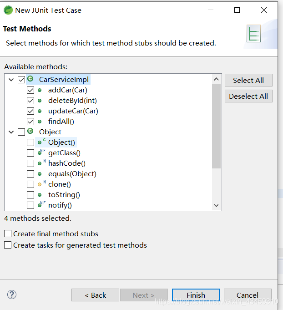Click the method icon beside updateCar(Car)

click(40, 111)
